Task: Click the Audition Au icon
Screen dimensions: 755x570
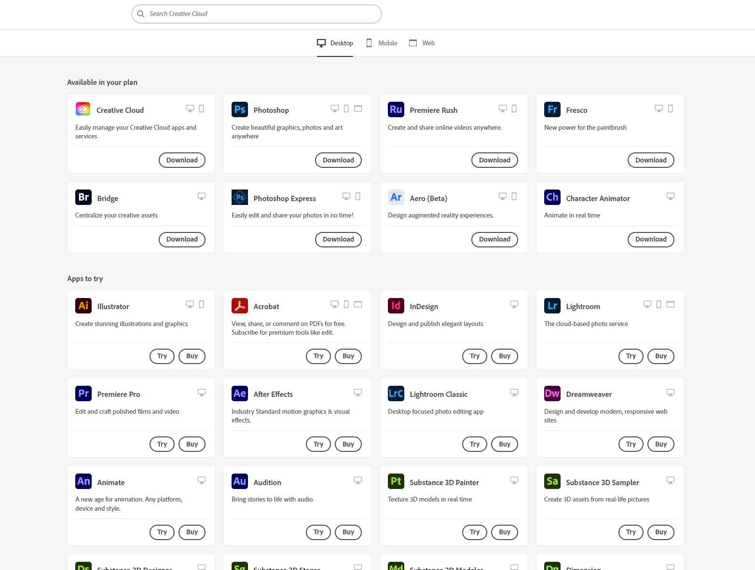Action: coord(240,481)
